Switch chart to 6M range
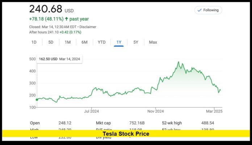The width and height of the screenshot is (252, 145). pos(84,42)
